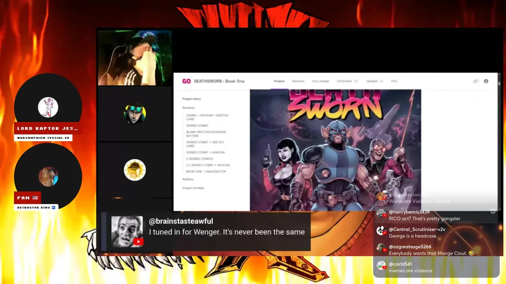The image size is (506, 284).
Task: Click the copy link chain icon
Action: coord(476,81)
